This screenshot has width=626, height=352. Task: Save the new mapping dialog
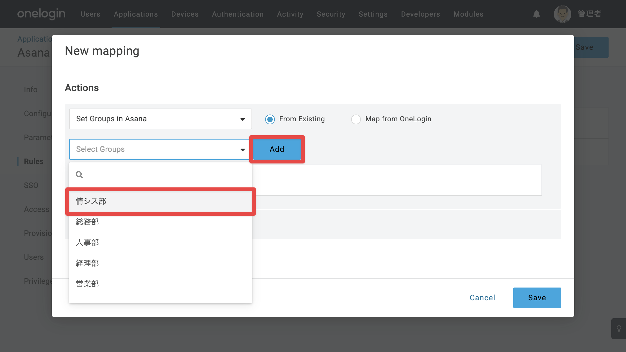(x=537, y=298)
